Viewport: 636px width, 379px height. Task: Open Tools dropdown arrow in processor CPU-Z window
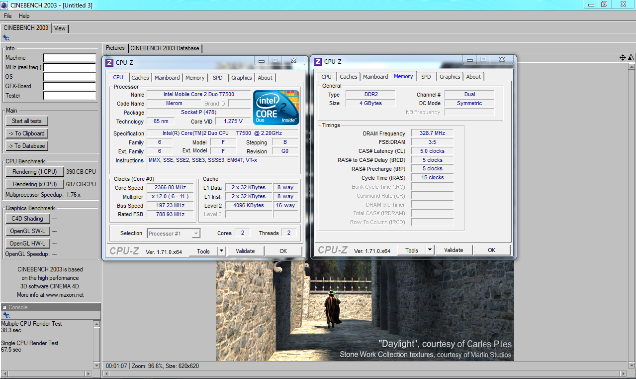click(222, 251)
